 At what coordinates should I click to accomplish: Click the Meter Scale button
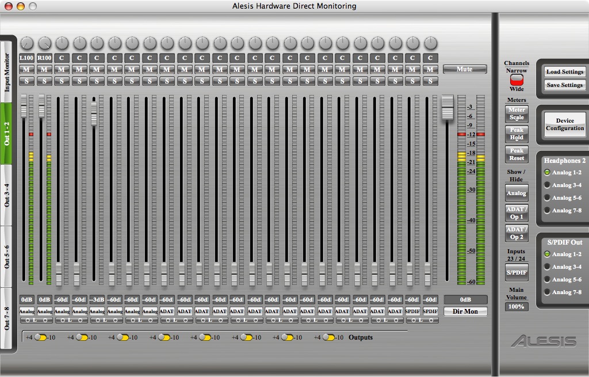(517, 113)
